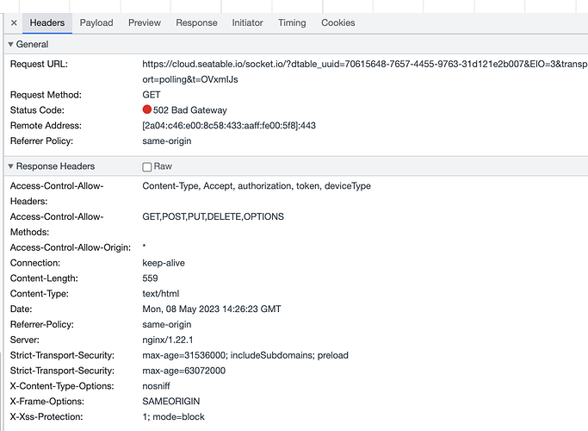
Task: Click the General section header label
Action: (x=32, y=44)
